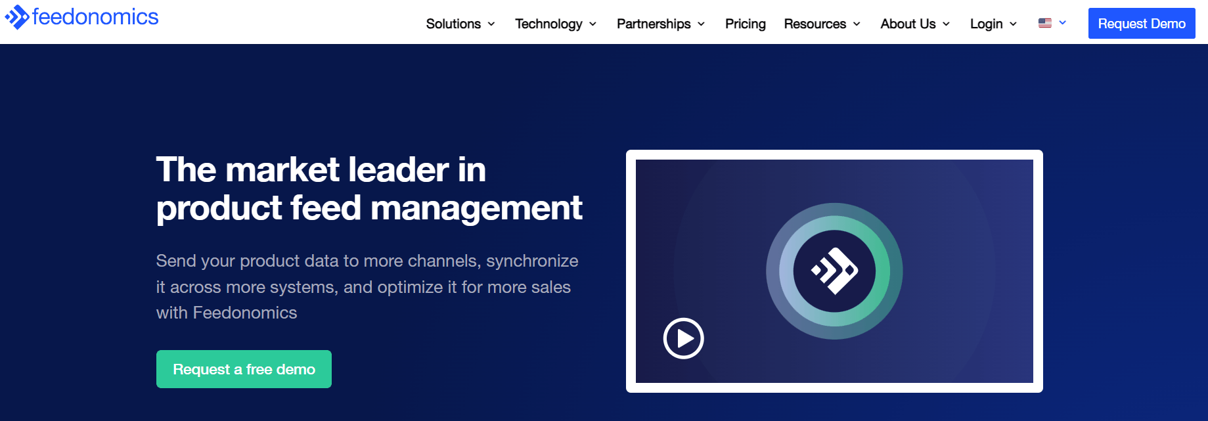
Task: Click the headline 'The market leader in'
Action: pyautogui.click(x=321, y=169)
